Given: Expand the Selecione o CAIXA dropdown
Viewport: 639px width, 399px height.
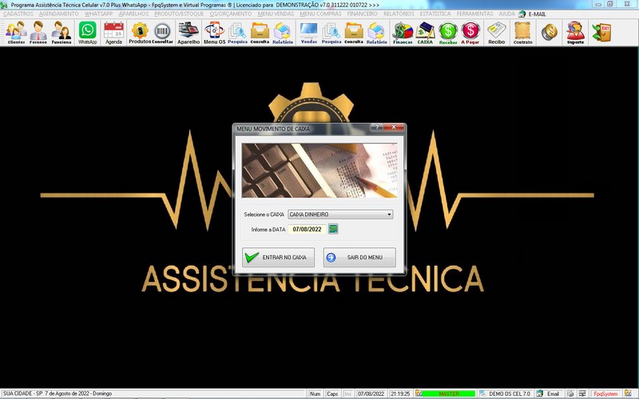Looking at the screenshot, I should click(389, 214).
